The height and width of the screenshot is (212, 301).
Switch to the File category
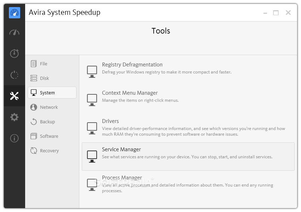[x=44, y=64]
